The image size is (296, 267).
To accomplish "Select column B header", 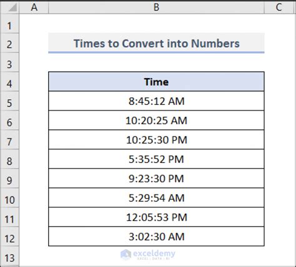I will [x=156, y=7].
